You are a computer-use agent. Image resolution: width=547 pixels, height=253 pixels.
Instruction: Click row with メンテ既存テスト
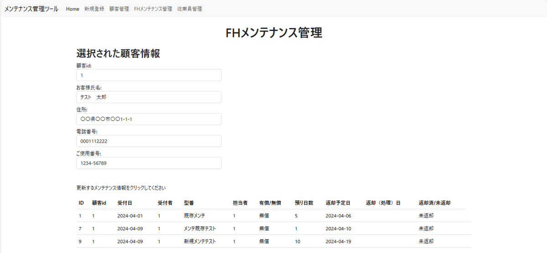pos(273,228)
